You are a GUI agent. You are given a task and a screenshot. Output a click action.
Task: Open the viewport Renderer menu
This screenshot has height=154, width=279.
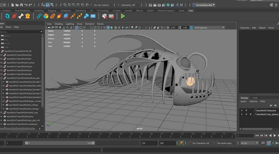(x=90, y=24)
